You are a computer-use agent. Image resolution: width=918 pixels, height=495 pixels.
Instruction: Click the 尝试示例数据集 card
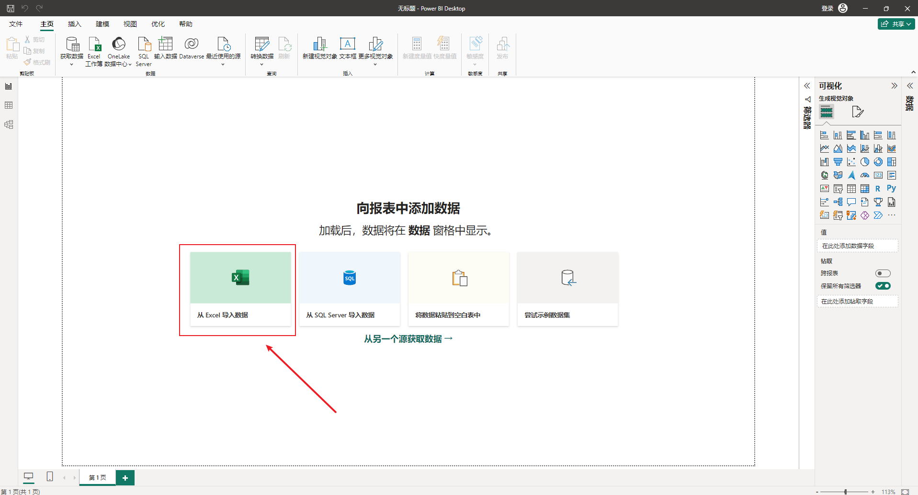pos(568,289)
